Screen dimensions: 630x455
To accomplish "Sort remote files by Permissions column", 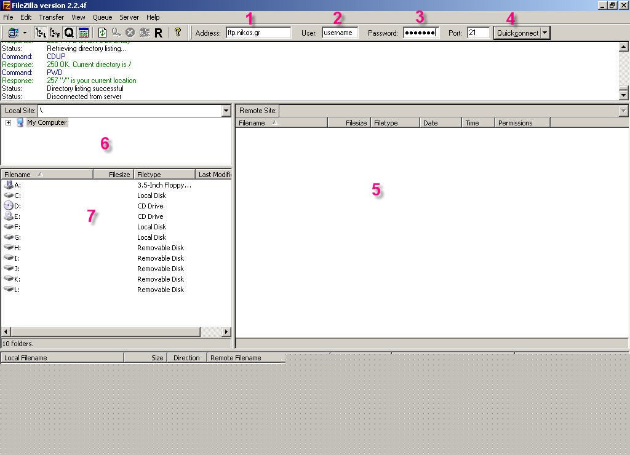I will [522, 123].
